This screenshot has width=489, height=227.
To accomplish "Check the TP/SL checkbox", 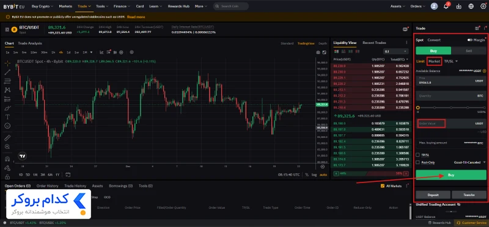I will point(418,155).
